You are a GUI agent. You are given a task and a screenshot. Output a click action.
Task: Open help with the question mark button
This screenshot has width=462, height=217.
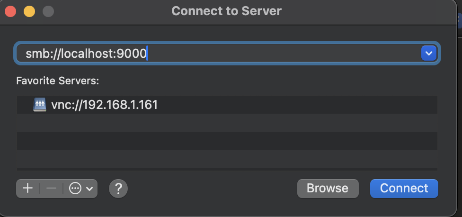[118, 189]
